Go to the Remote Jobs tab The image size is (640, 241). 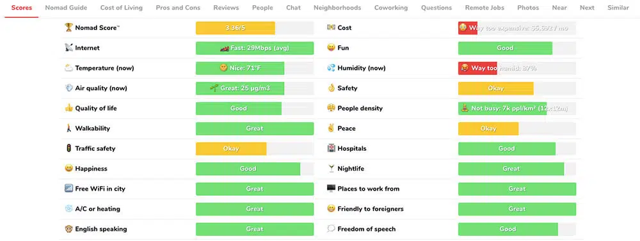point(484,8)
